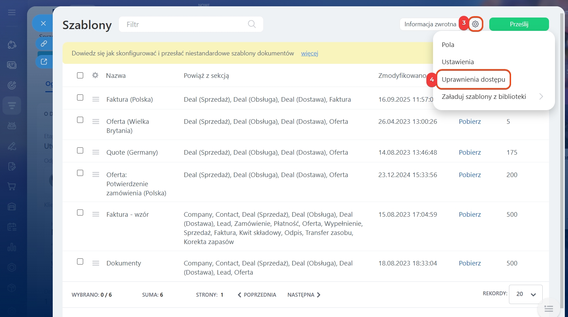
Task: Check the Quote (Germany) row checkbox
Action: tap(80, 151)
